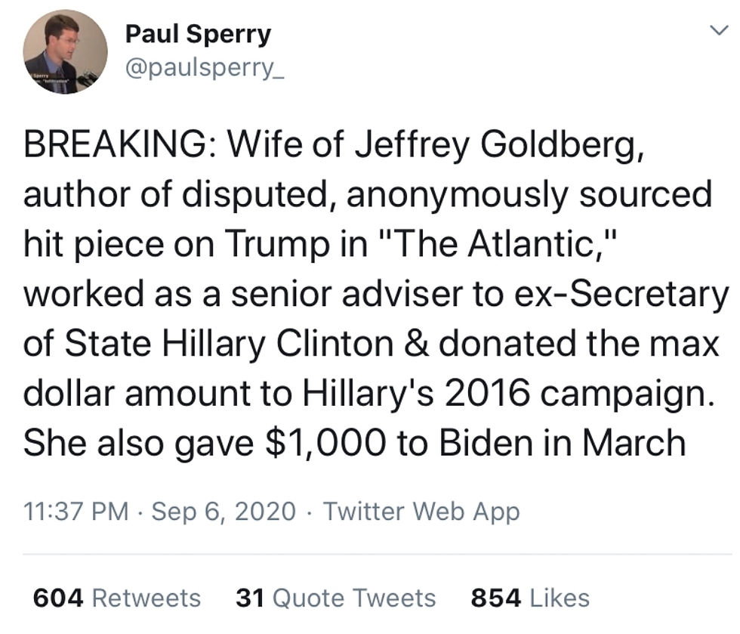This screenshot has height=634, width=740.
Task: Click the 31 quote tweet count number
Action: [249, 598]
